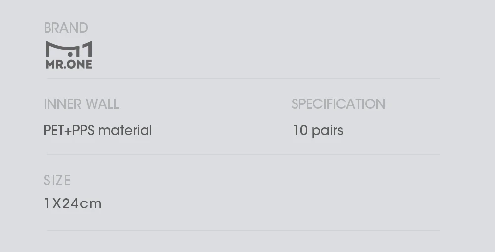Viewport: 495px width, 252px height.
Task: Select the PET+PPS text
Action: pyautogui.click(x=69, y=131)
